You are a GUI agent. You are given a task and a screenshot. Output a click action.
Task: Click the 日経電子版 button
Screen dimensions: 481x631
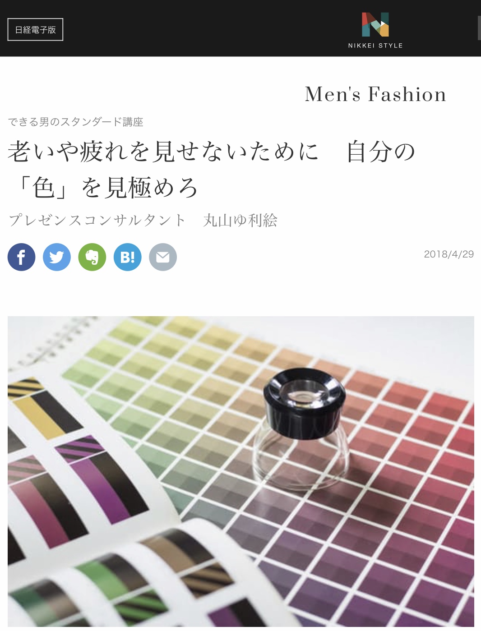[35, 30]
